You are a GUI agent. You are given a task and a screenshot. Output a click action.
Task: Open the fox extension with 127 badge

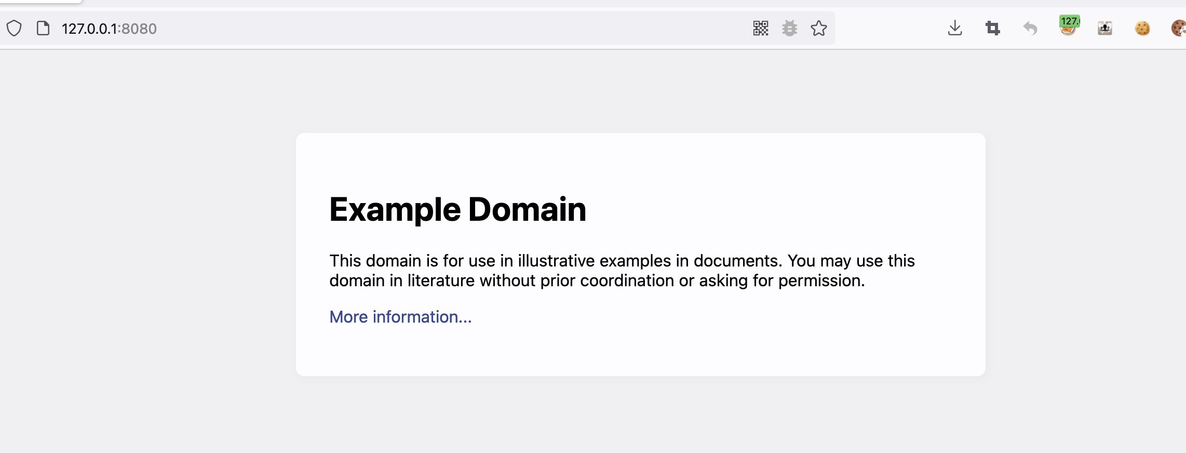(x=1068, y=26)
